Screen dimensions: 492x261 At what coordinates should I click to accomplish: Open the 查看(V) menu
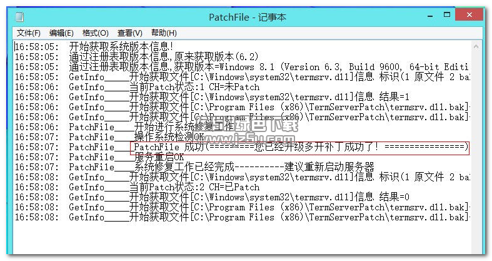click(x=129, y=33)
